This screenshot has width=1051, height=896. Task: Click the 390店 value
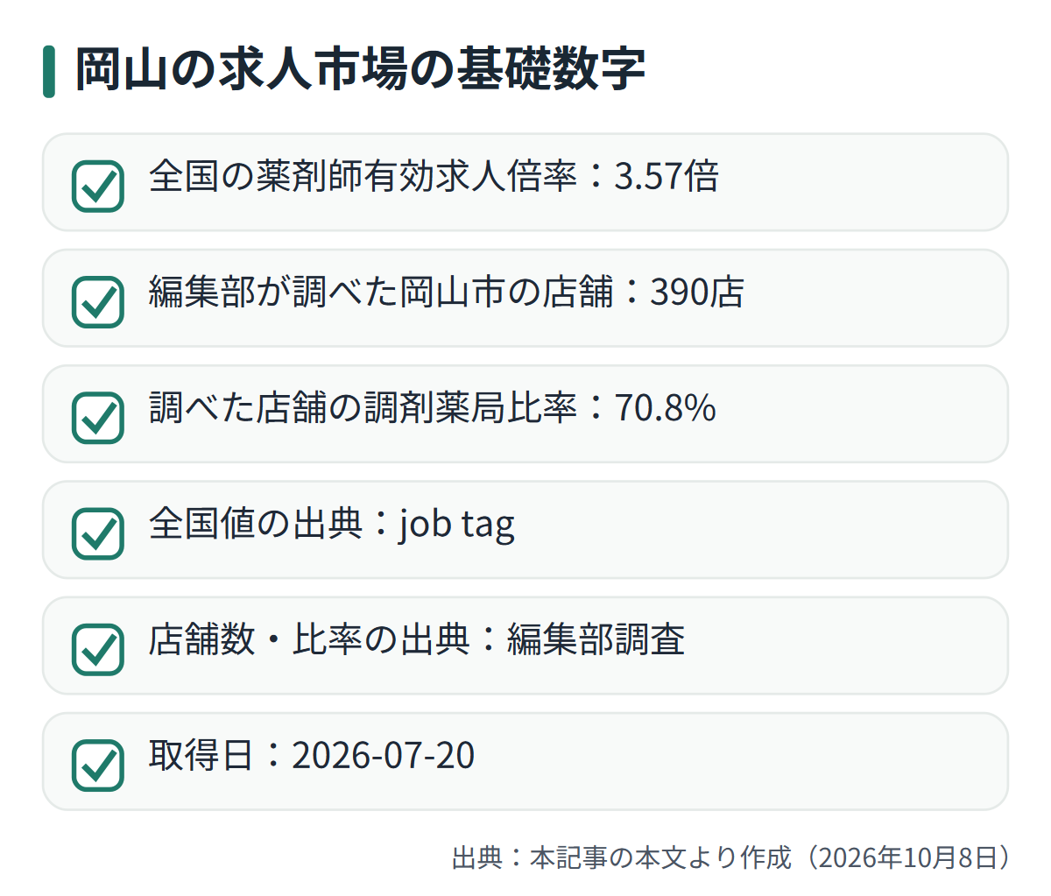click(x=697, y=292)
